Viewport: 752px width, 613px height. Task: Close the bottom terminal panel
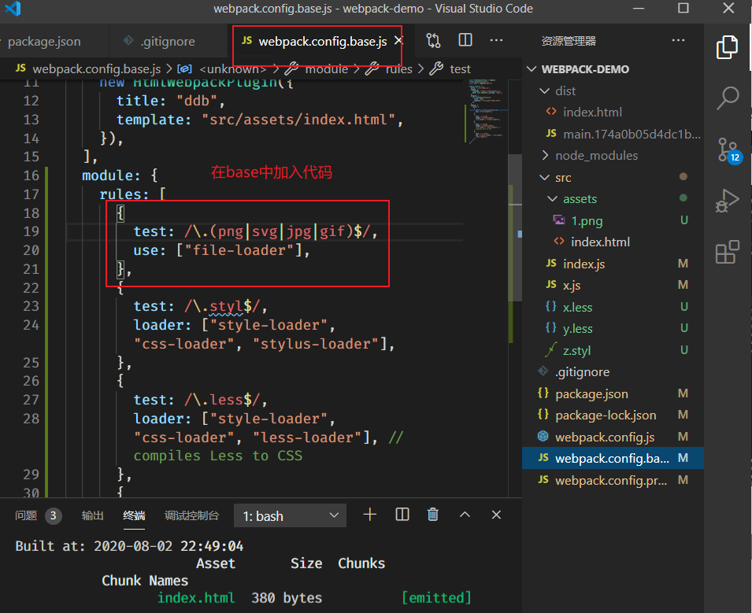point(496,515)
